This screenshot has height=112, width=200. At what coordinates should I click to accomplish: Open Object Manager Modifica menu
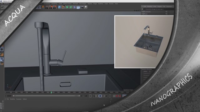(x=150, y=7)
